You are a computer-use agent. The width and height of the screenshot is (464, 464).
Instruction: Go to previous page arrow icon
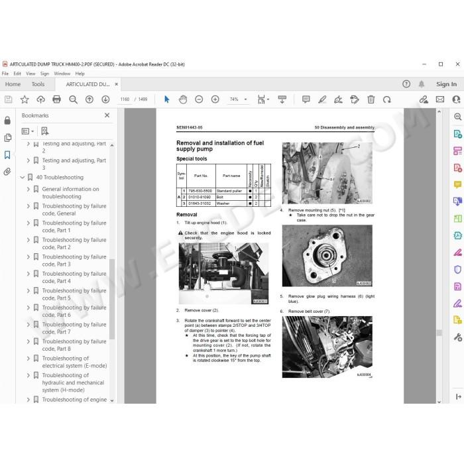(89, 99)
